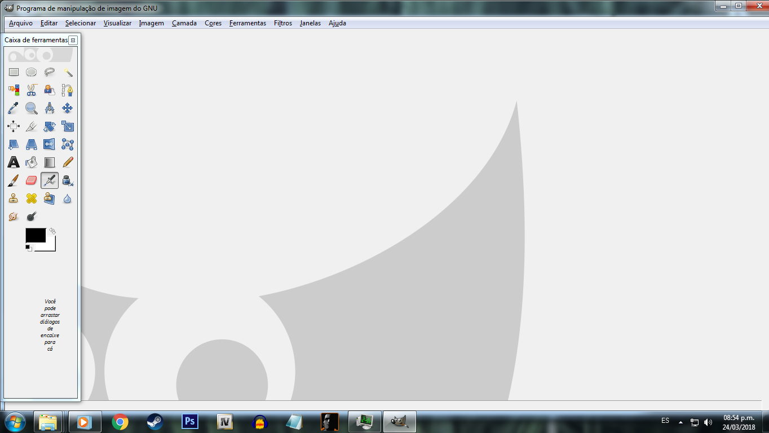Open the Editar menu
This screenshot has height=433, width=769.
coord(49,23)
